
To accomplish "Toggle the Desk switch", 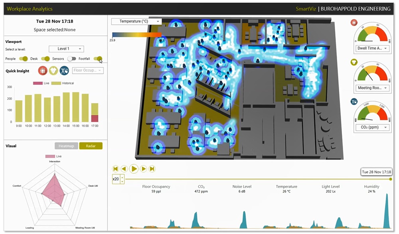I will (45, 59).
